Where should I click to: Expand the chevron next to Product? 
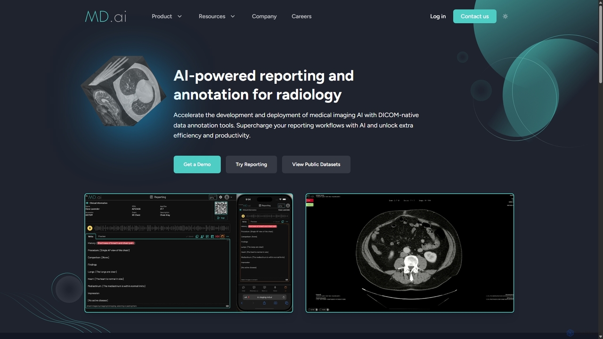179,16
